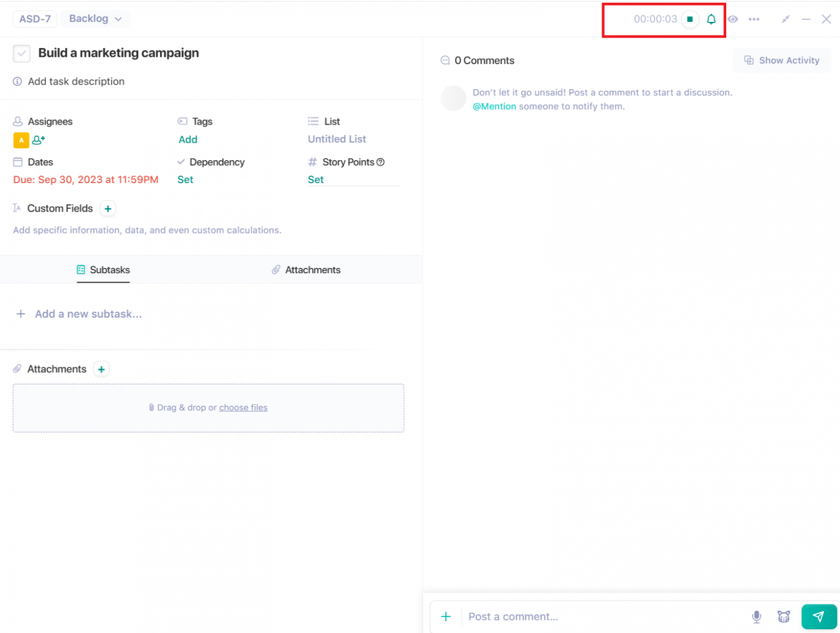Mark task complete with the title checkbox

(21, 54)
